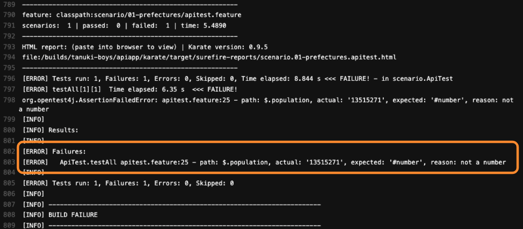The image size is (523, 229).
Task: Select line number 797 link
Action: tap(8, 90)
